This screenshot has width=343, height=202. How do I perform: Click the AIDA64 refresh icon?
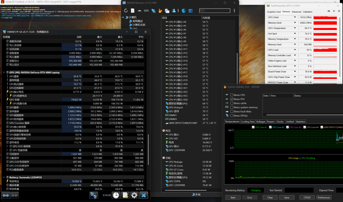(x=126, y=11)
